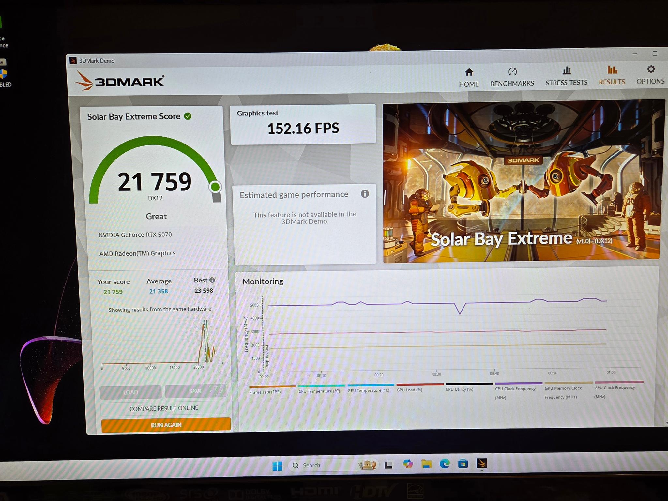The image size is (668, 501).
Task: Click the 3DMark logo in header
Action: point(119,80)
